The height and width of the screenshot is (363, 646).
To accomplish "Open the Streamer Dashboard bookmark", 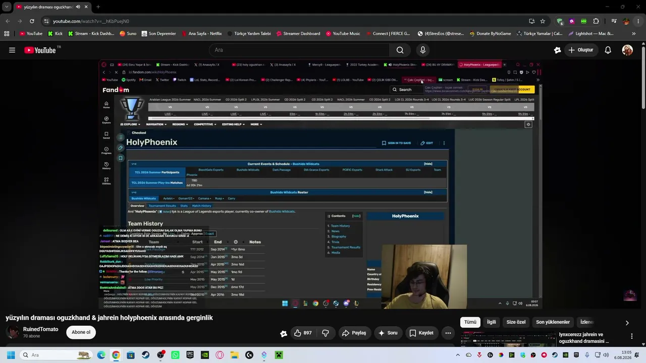I will (298, 34).
